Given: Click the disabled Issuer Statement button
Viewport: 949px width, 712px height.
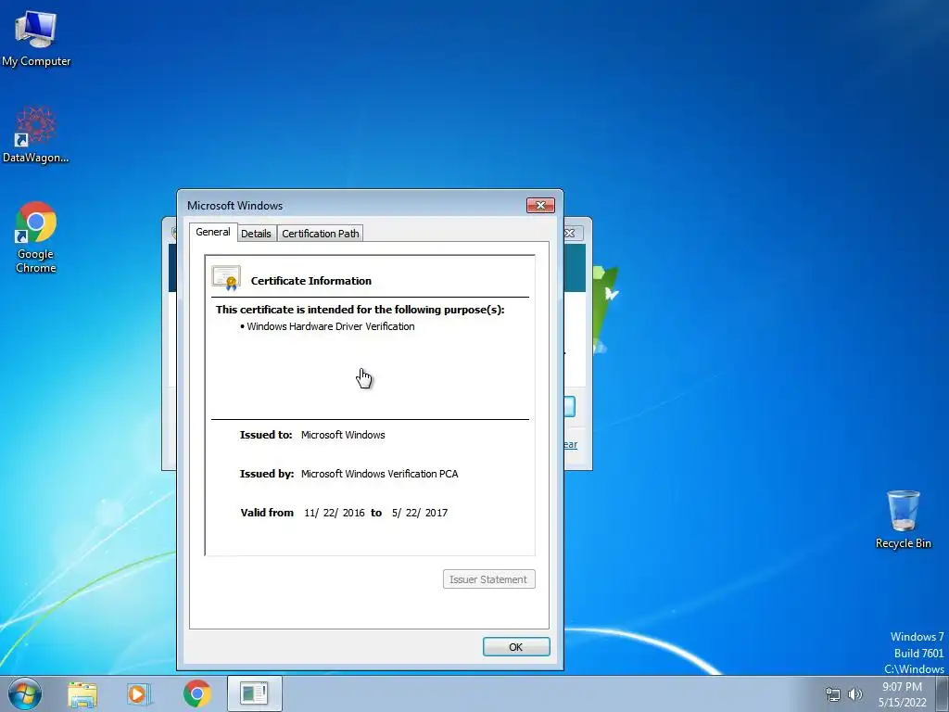Looking at the screenshot, I should point(488,579).
